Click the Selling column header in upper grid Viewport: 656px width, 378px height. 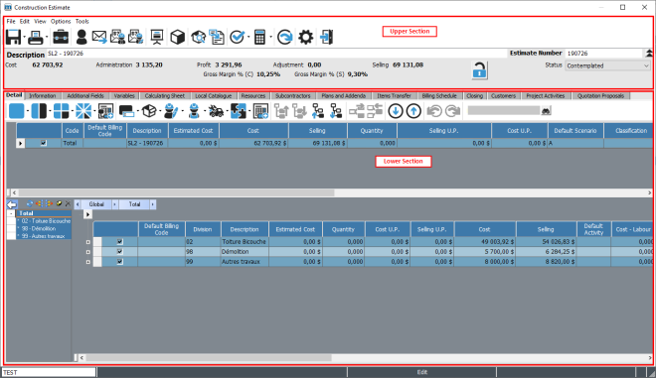point(317,131)
